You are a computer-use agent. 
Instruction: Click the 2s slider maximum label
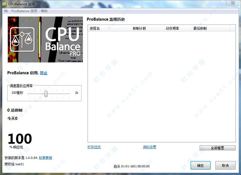77,93
